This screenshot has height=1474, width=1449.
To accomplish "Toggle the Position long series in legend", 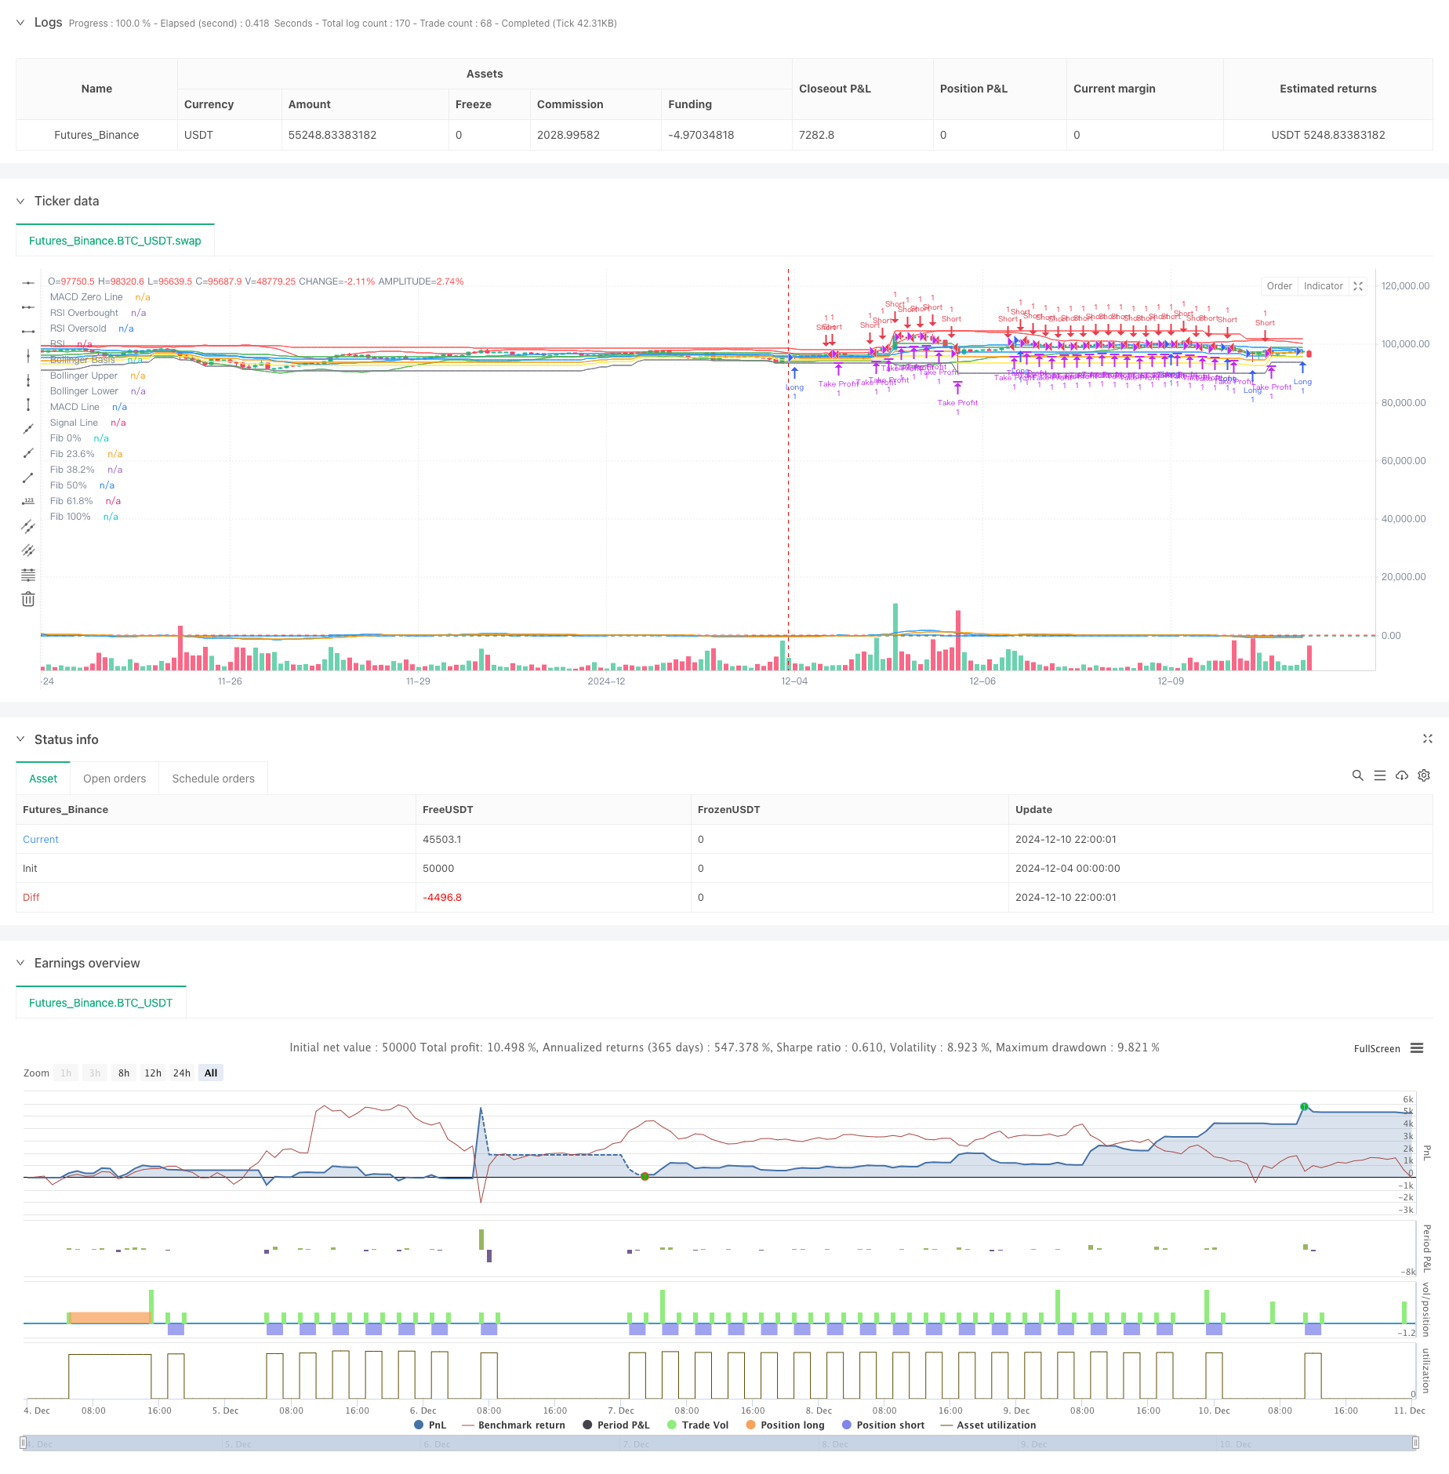I will point(785,1425).
